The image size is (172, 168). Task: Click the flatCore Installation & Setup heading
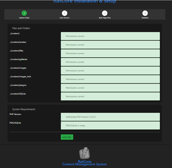85,2
